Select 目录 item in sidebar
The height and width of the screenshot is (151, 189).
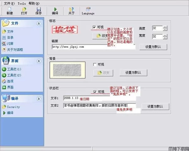point(8,38)
